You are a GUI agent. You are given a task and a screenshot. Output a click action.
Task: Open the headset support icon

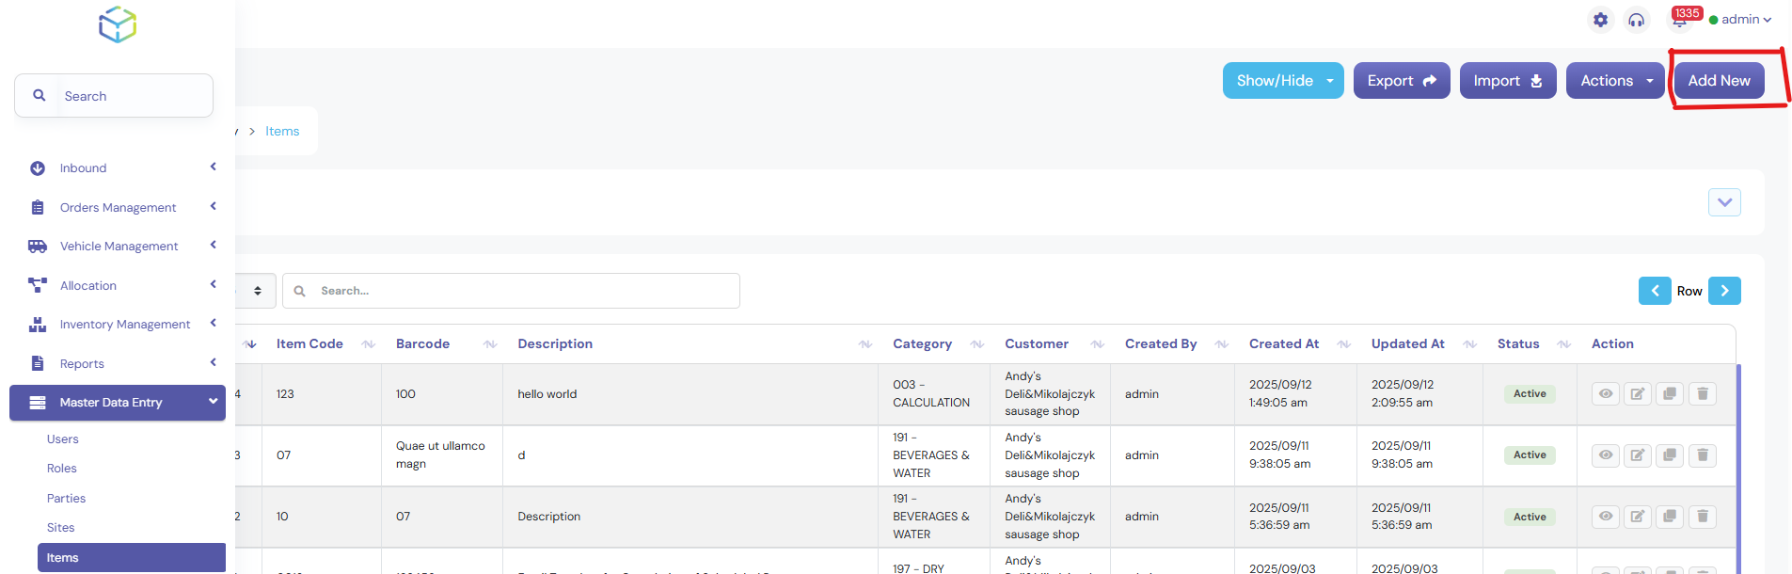(x=1637, y=20)
